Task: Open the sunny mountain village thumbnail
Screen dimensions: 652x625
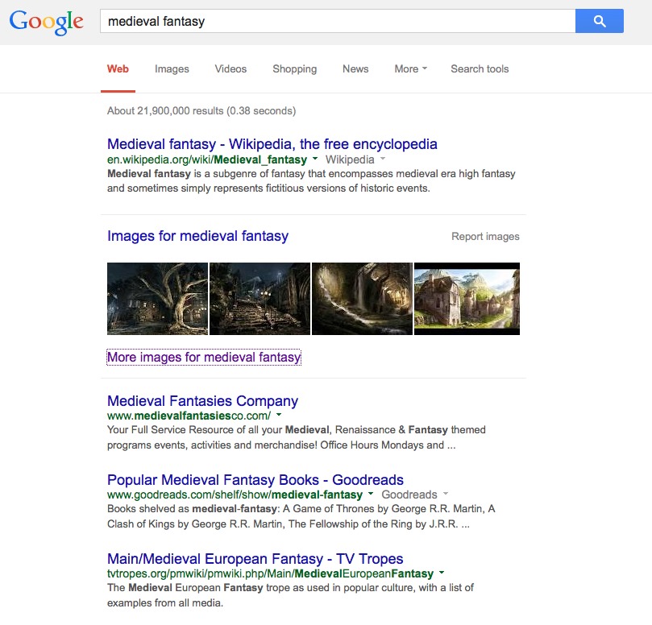Action: click(x=467, y=298)
